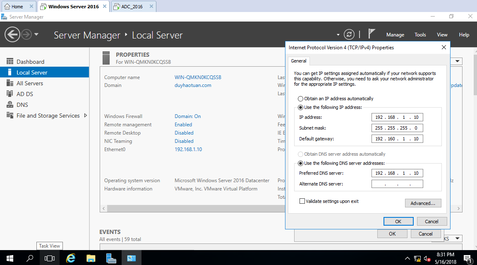Show hidden system tray icons
The height and width of the screenshot is (265, 477).
407,259
